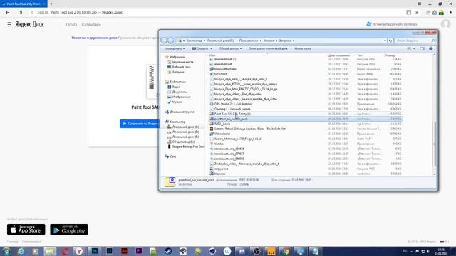Expand the chevron after Загрузки in the address bar
Viewport: 456px width, 256px height.
tap(294, 41)
